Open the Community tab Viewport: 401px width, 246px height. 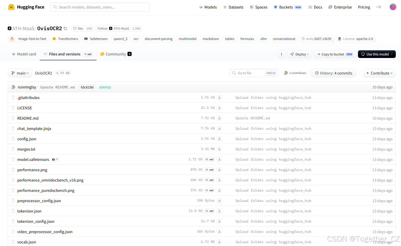(x=116, y=54)
